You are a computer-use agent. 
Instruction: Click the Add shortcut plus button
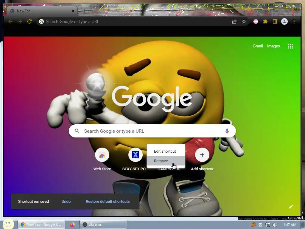[202, 155]
